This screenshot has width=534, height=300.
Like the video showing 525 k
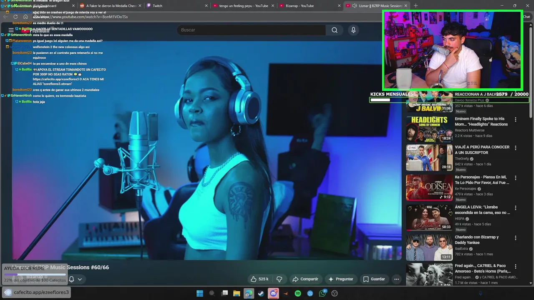pyautogui.click(x=259, y=279)
